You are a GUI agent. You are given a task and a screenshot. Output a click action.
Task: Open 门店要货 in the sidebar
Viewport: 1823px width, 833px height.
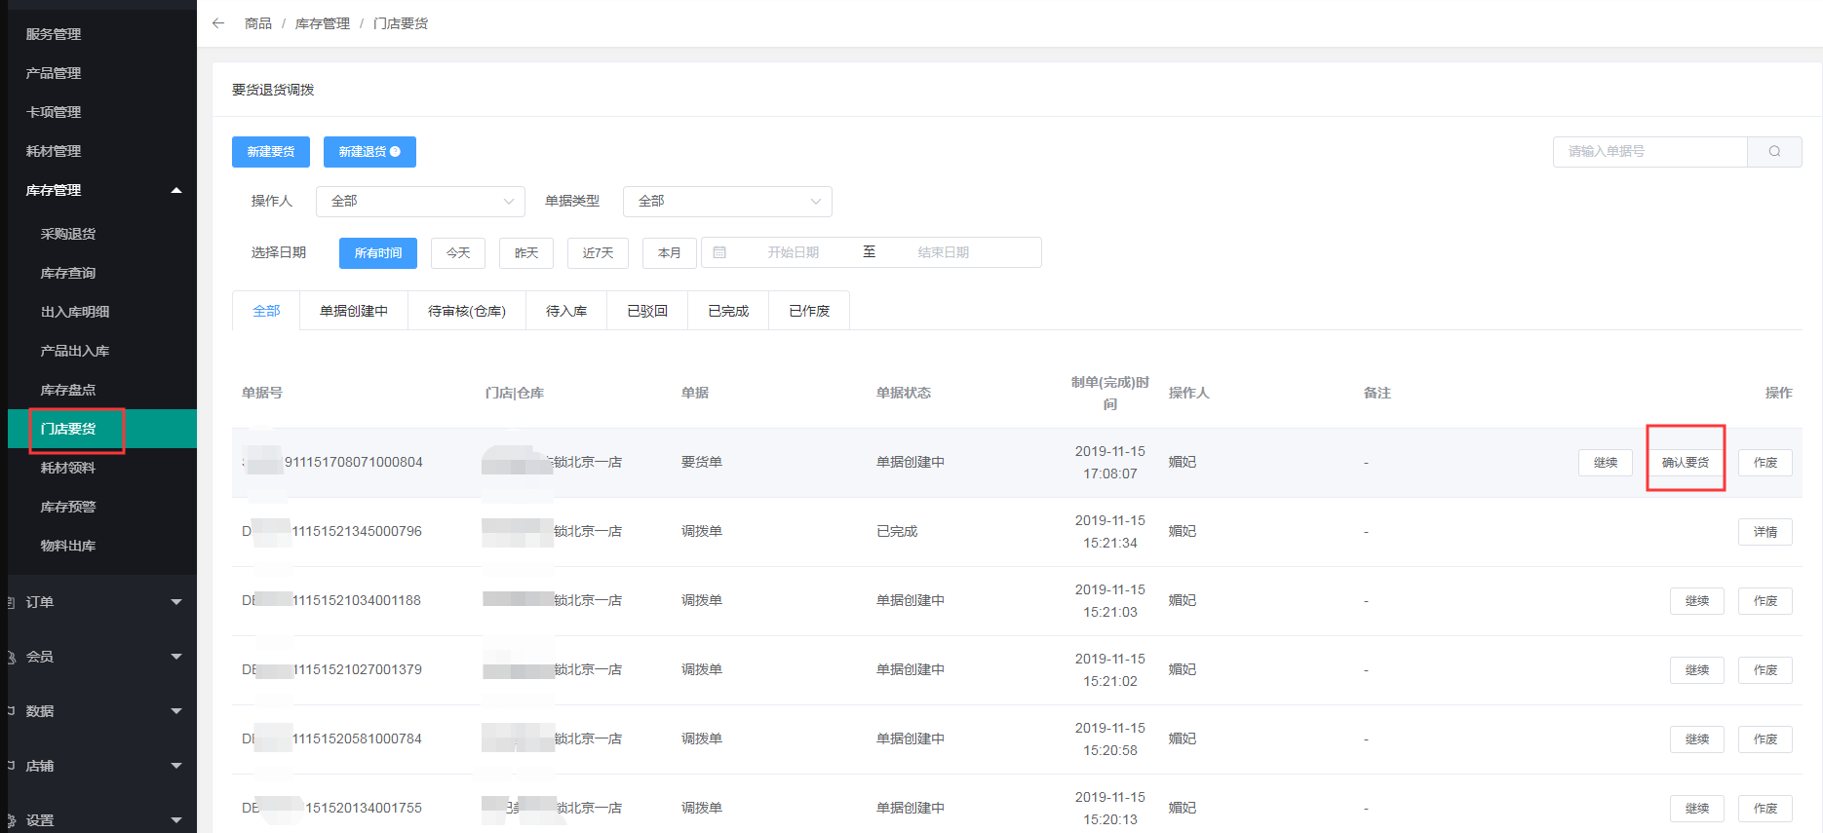tap(102, 429)
